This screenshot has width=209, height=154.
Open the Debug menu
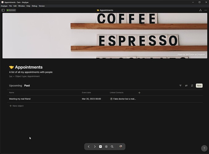pos(35,6)
